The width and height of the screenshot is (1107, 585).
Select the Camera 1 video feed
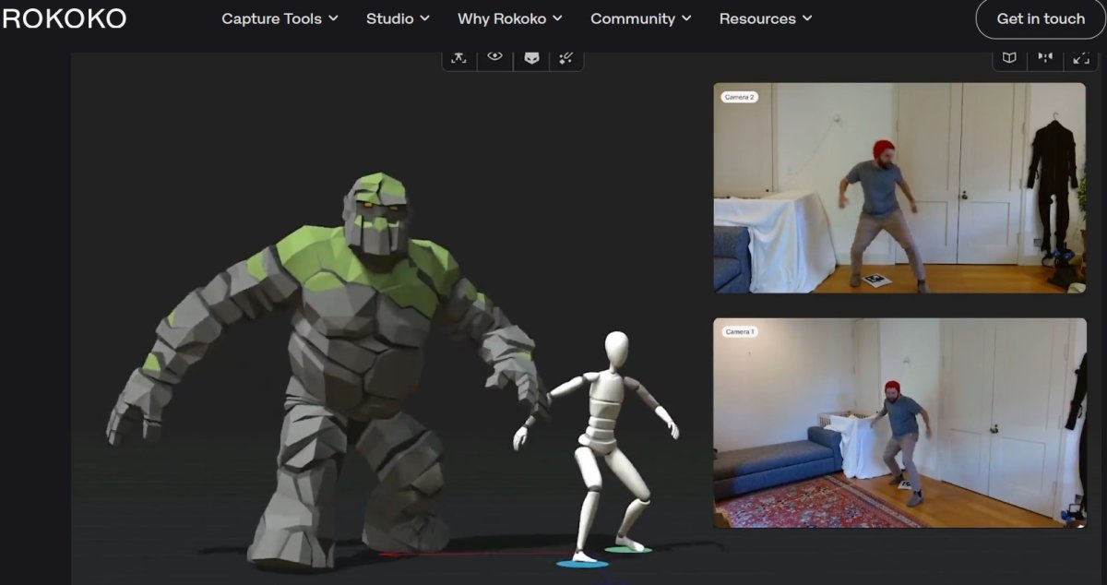[899, 424]
